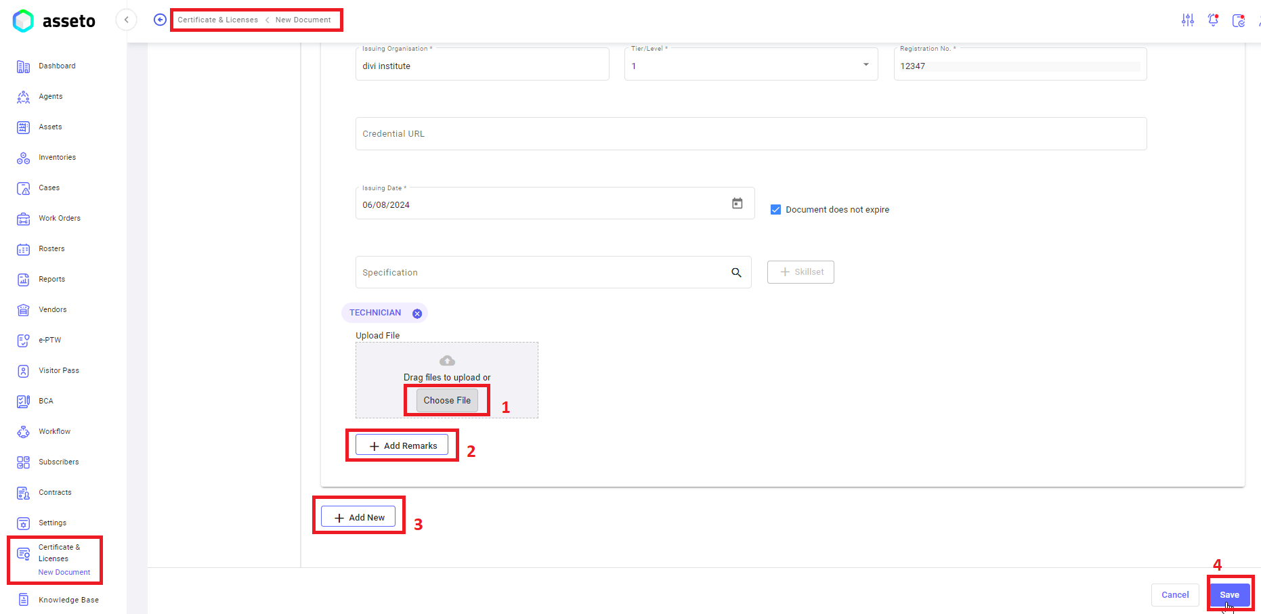The height and width of the screenshot is (614, 1261).
Task: Click the Skillset button
Action: pyautogui.click(x=800, y=272)
